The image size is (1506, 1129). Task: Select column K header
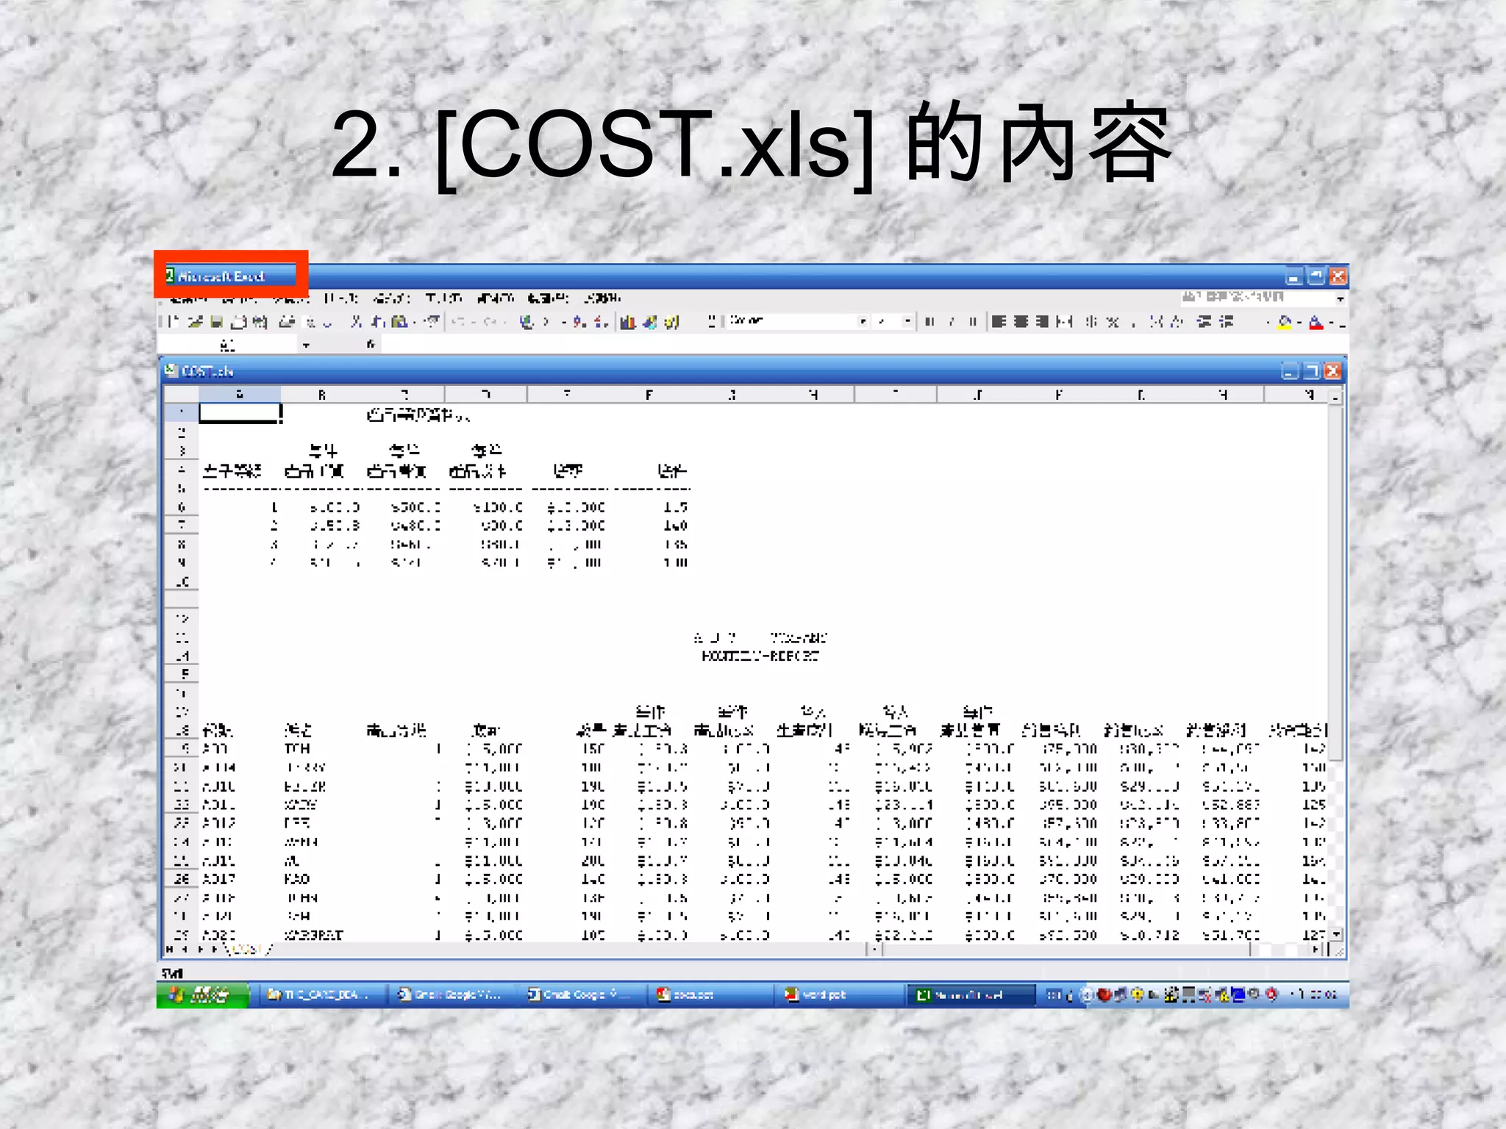(1059, 395)
